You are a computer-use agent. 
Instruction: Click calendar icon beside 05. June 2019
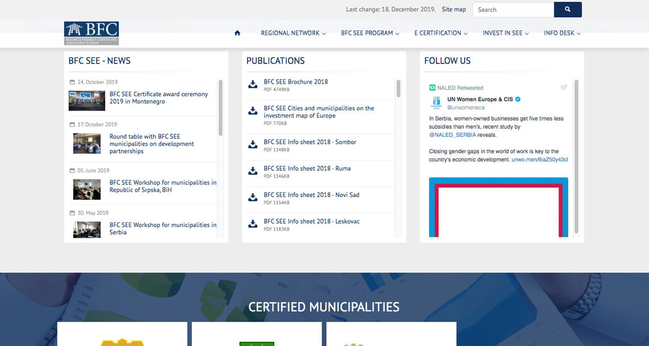[72, 171]
